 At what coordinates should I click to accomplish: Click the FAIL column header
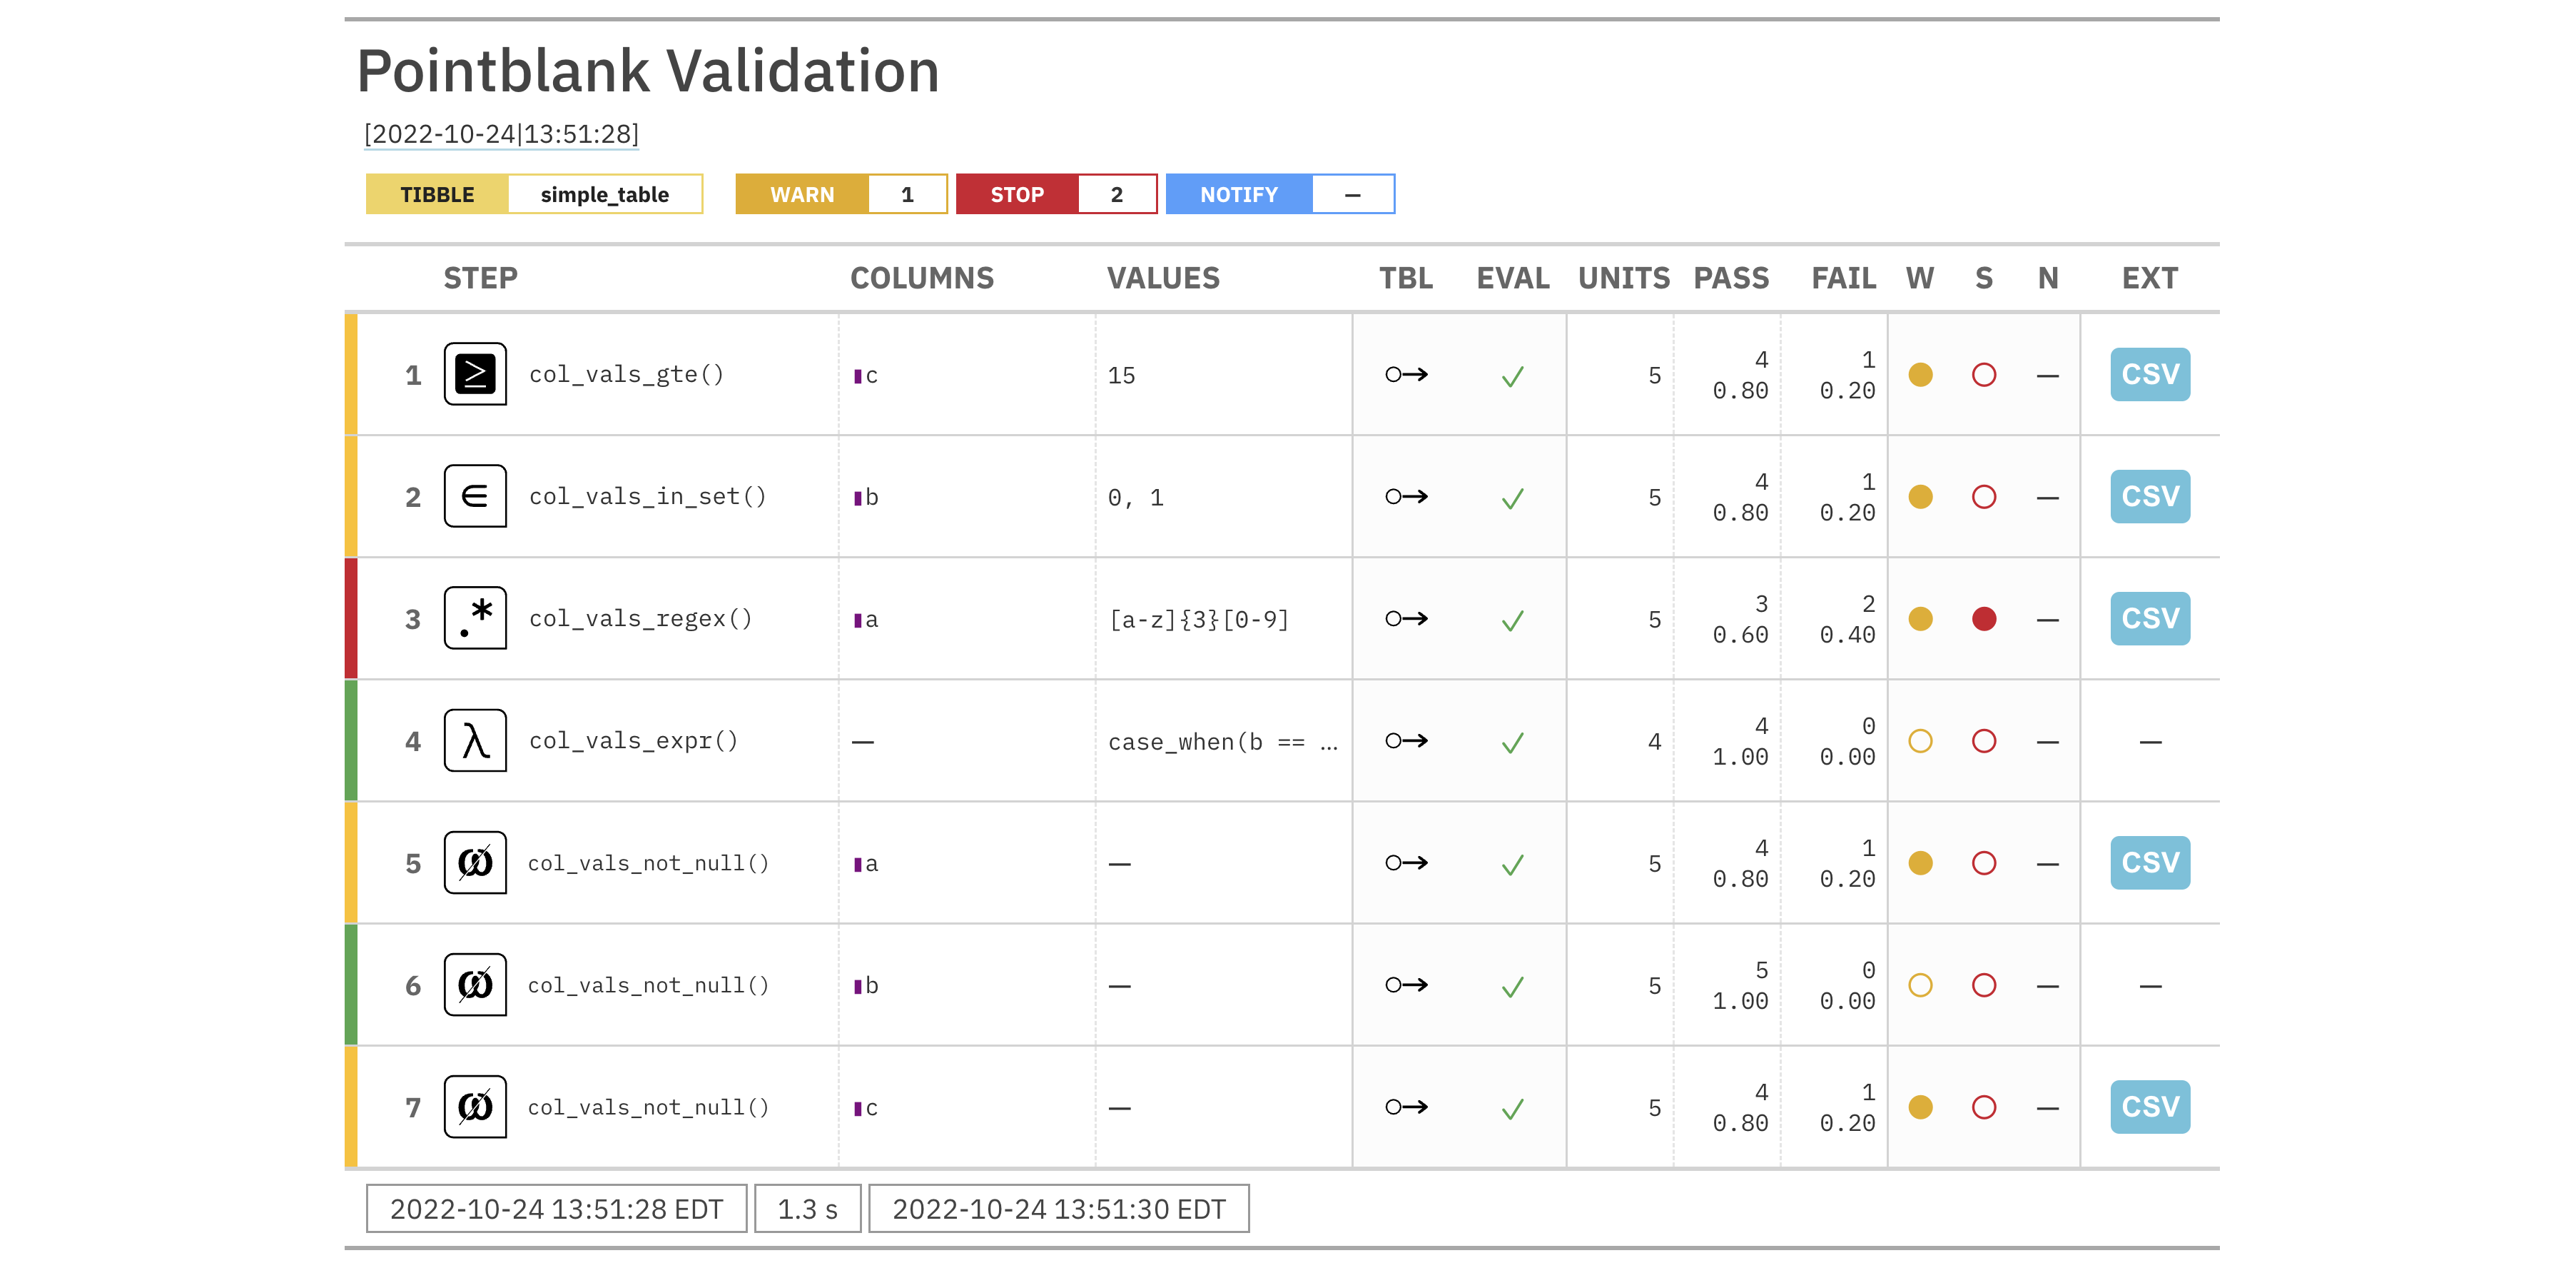coord(1843,278)
